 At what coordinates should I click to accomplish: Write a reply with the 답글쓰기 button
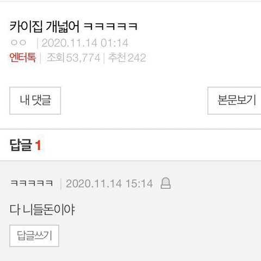[x=34, y=235]
